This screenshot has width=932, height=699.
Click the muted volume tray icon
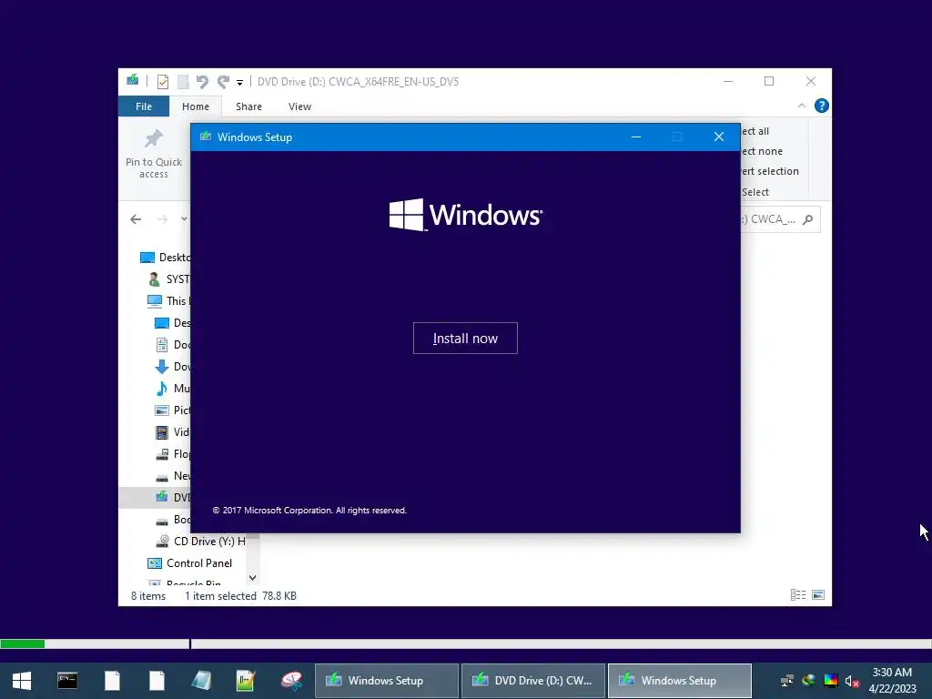click(852, 681)
